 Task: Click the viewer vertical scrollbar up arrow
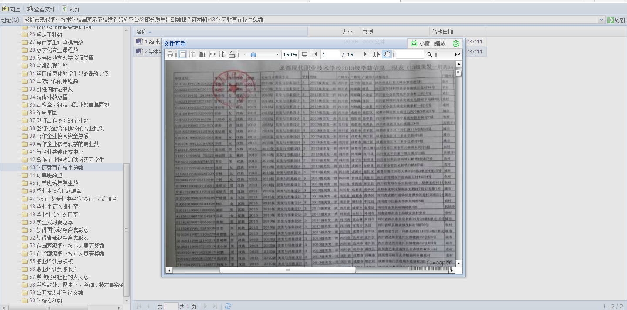458,64
